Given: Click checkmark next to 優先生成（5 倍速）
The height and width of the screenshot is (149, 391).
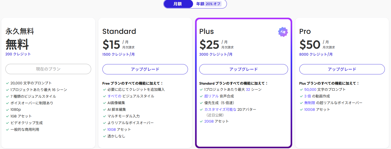Looking at the screenshot, I should (x=201, y=103).
